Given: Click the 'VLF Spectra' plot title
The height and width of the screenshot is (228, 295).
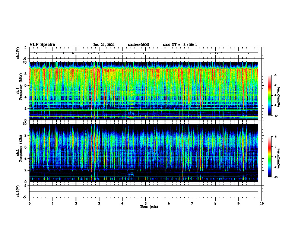Looking at the screenshot, I should (42, 45).
